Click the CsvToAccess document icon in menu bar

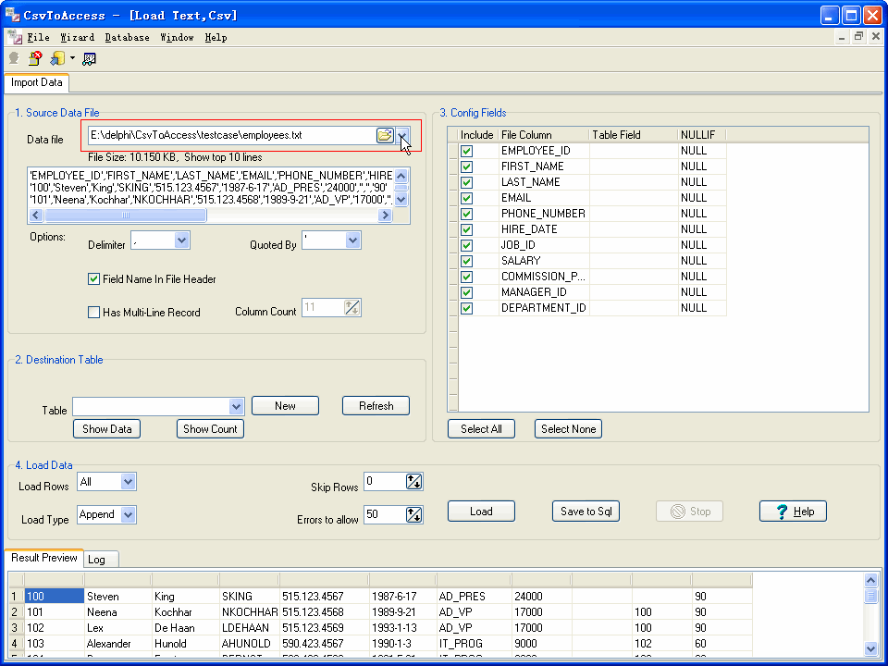tap(15, 37)
